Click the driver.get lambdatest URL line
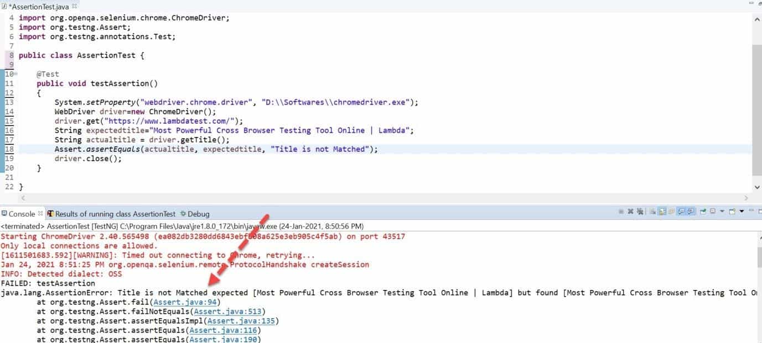Viewport: 762px width, 343px height. (x=148, y=121)
